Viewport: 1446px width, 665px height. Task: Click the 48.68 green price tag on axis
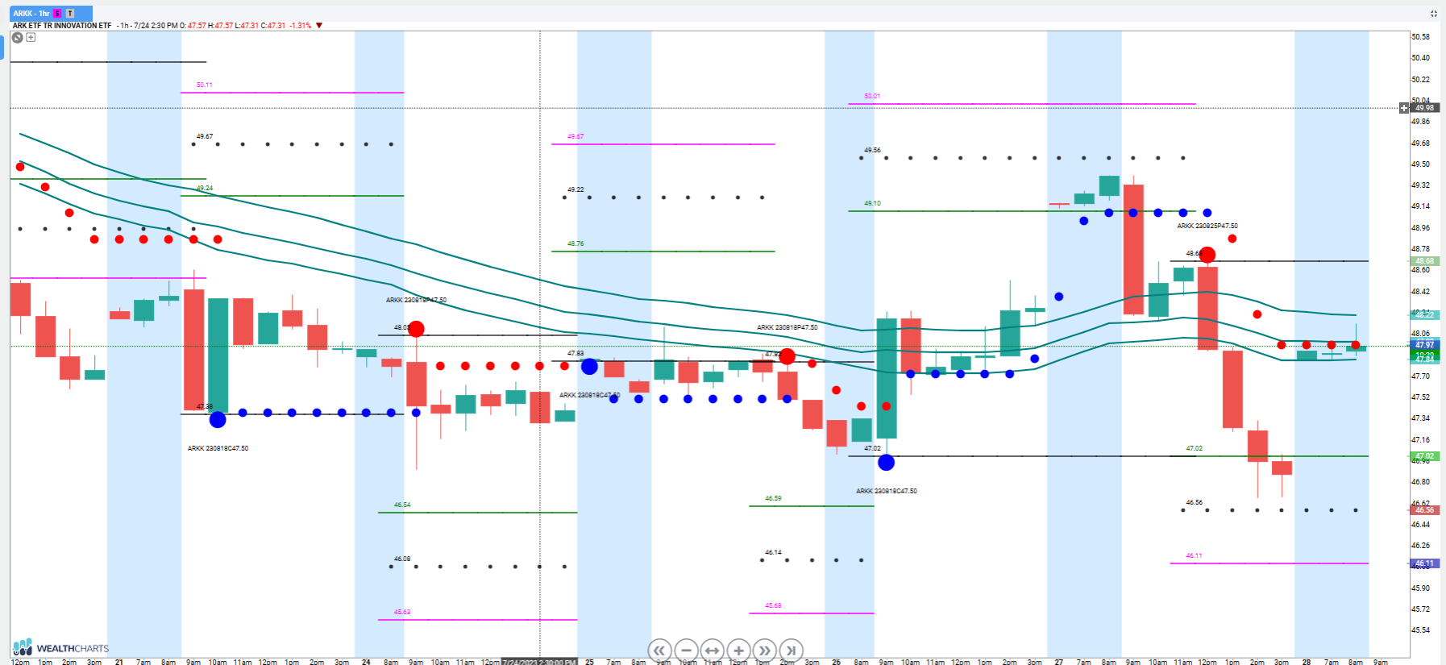click(1424, 261)
